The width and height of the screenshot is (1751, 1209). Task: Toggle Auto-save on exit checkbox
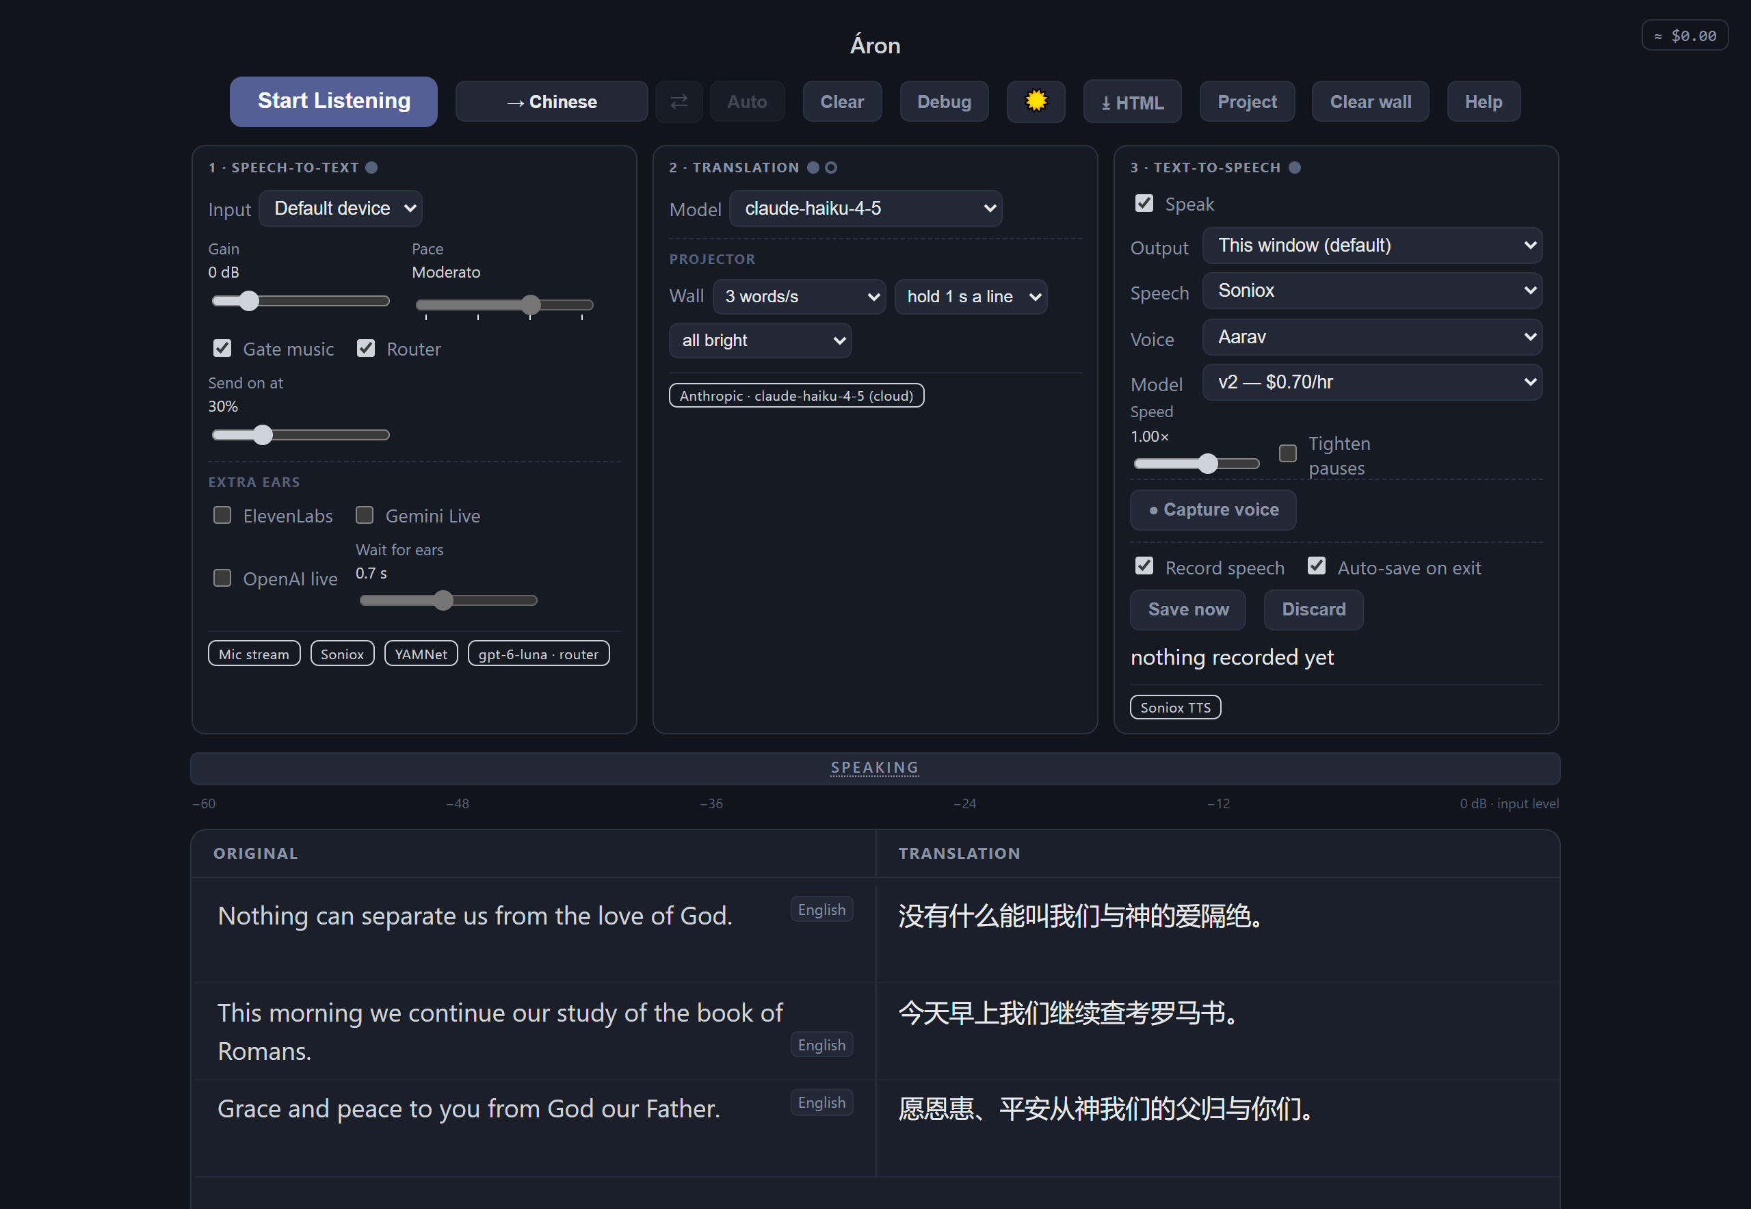tap(1317, 566)
